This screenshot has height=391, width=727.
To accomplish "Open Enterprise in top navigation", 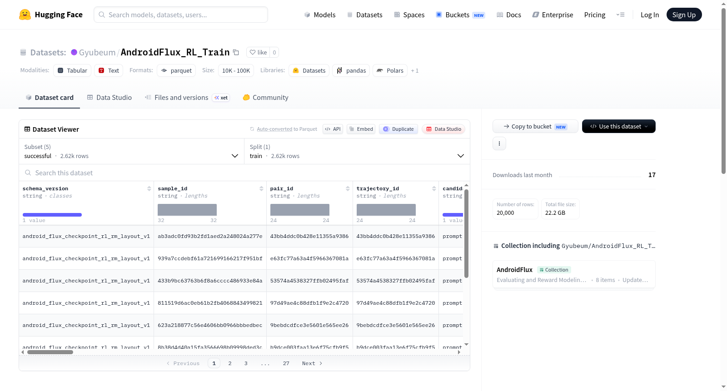I will pyautogui.click(x=553, y=15).
